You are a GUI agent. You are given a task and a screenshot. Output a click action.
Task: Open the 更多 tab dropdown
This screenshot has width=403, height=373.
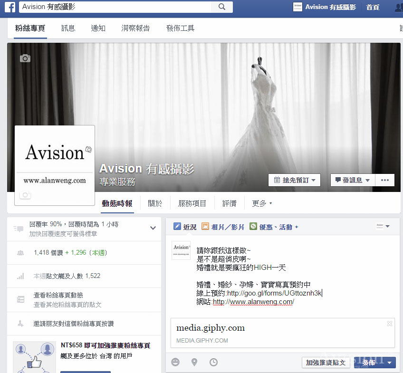click(262, 203)
